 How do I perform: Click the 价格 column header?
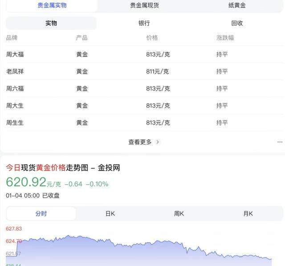[x=152, y=38]
